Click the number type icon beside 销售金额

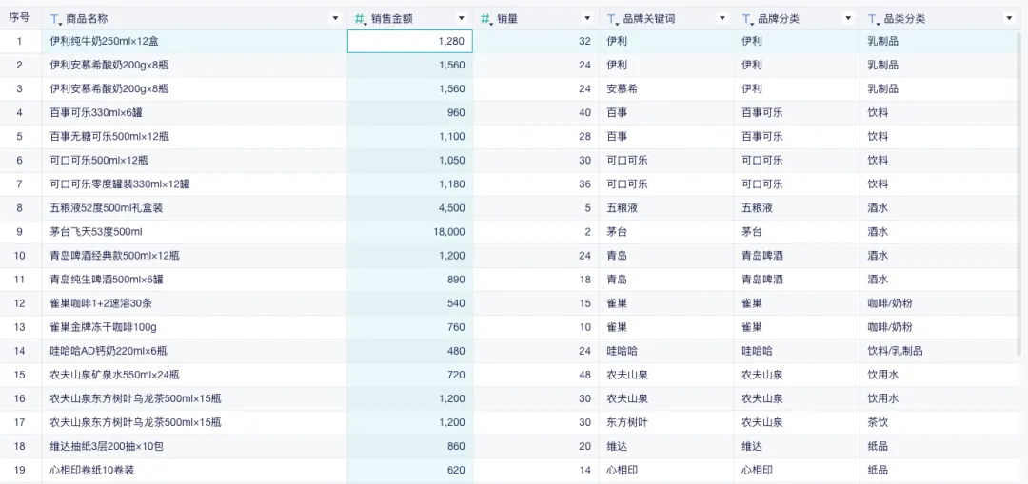coord(360,19)
